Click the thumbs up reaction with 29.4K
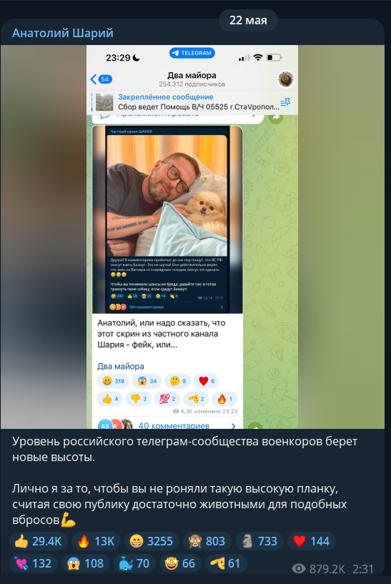The image size is (391, 584). [x=39, y=541]
